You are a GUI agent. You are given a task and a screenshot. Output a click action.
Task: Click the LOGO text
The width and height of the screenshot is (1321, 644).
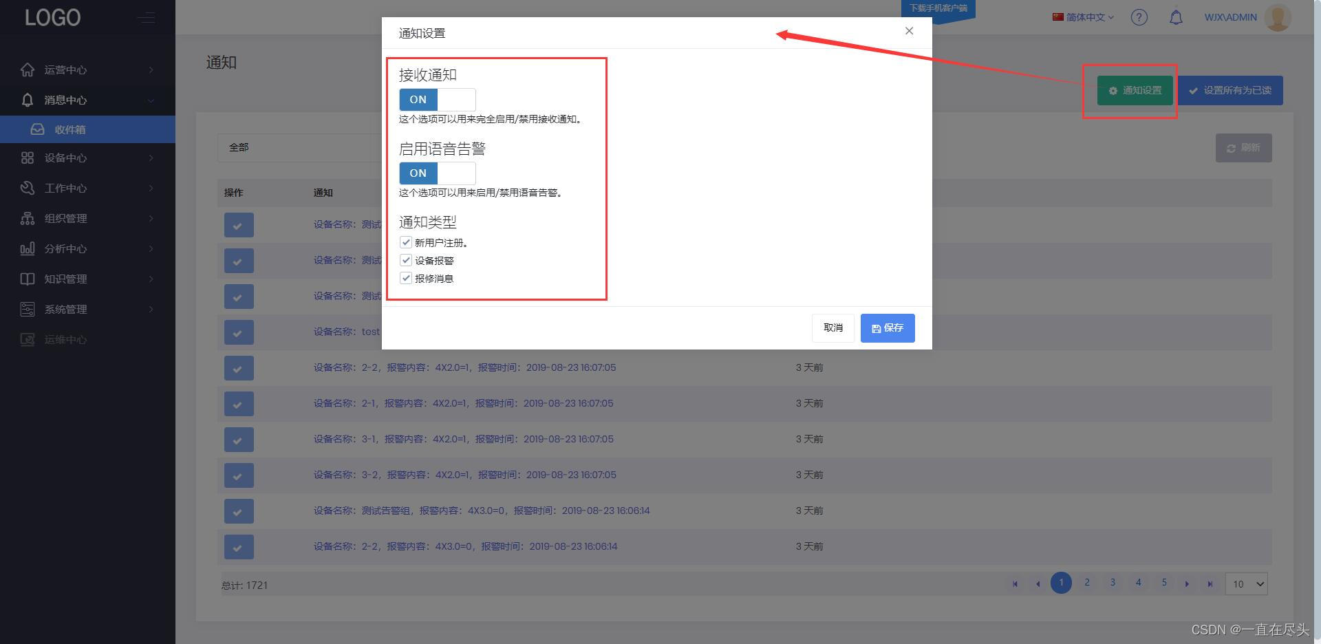click(52, 18)
